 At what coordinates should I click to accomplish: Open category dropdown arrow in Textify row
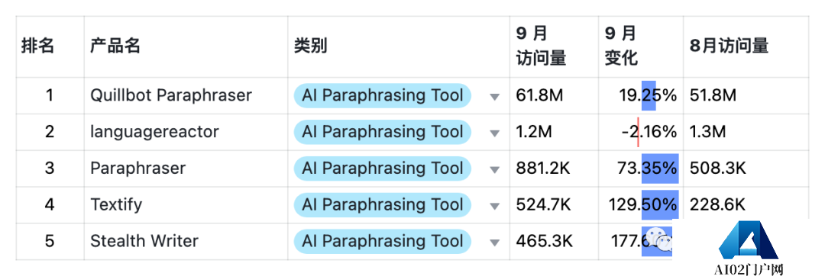point(494,206)
